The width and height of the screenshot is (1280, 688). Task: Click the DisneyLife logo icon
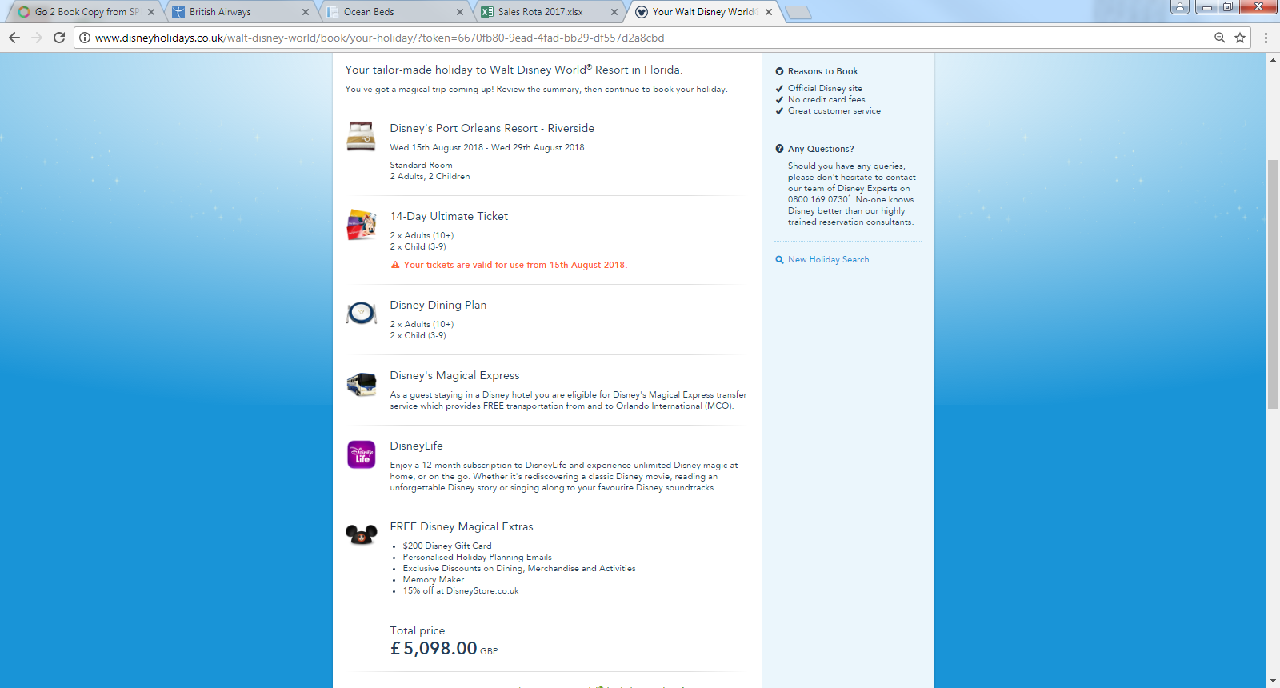click(x=362, y=454)
